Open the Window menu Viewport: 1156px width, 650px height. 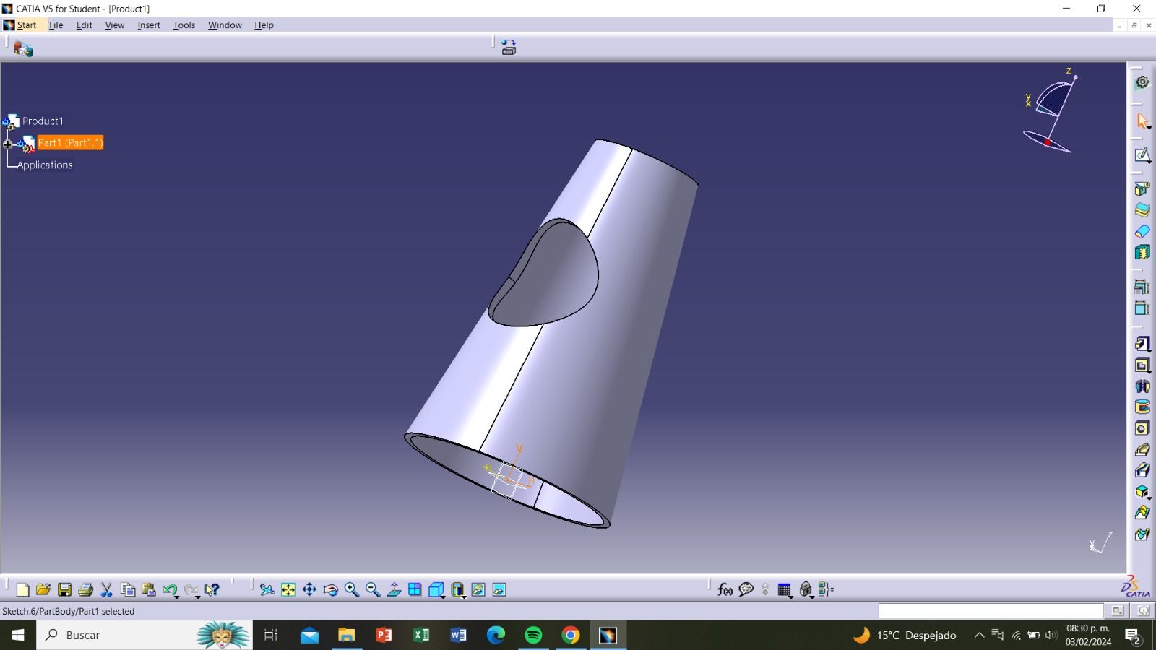225,25
